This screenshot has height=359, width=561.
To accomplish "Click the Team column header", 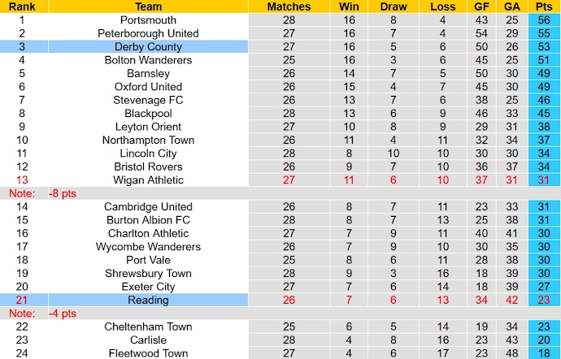I will 148,6.
